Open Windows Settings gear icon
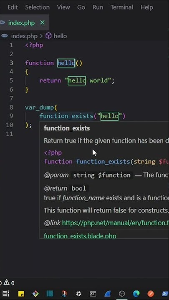This screenshot has width=169, height=300. (79, 293)
